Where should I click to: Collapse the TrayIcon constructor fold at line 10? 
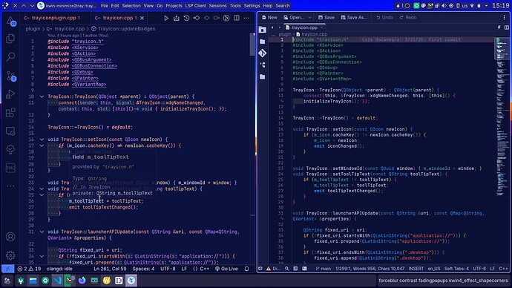coord(42,96)
